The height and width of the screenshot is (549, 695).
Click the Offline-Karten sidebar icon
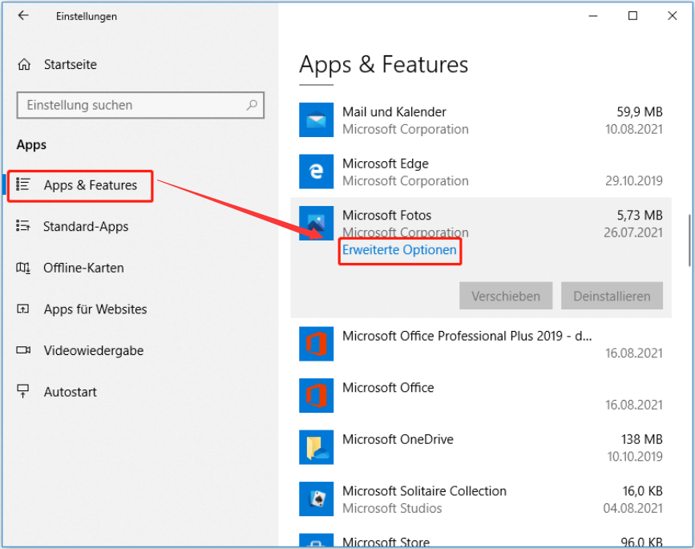(x=22, y=268)
